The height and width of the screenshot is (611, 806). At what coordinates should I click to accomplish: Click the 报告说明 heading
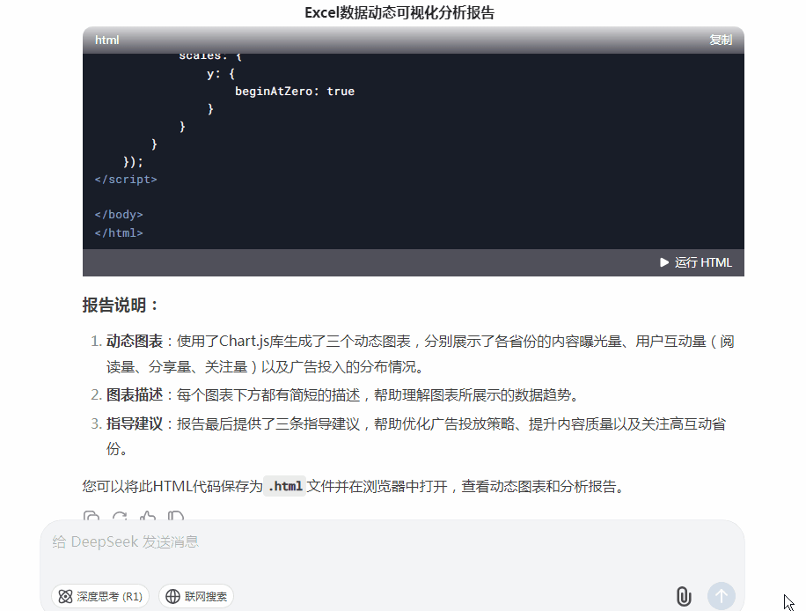point(120,305)
